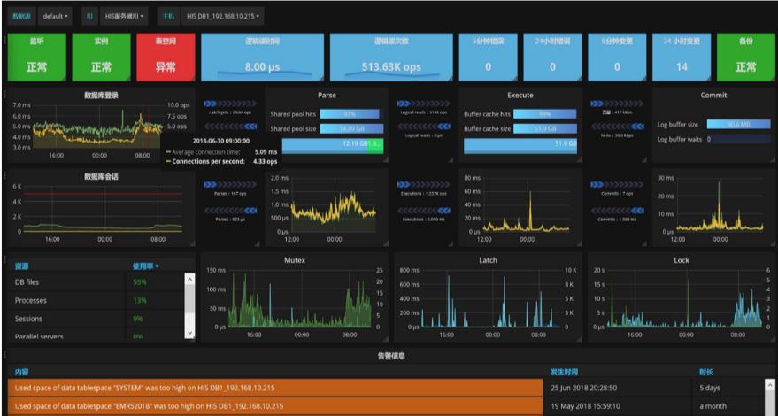Click the 数据源 variable label
Image resolution: width=778 pixels, height=416 pixels.
click(20, 17)
